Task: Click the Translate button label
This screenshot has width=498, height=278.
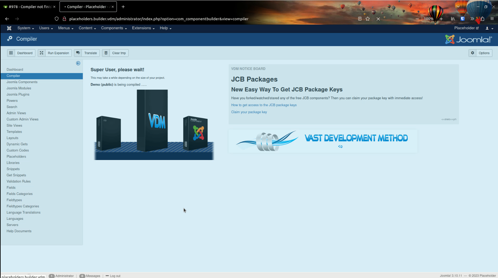Action: (90, 53)
